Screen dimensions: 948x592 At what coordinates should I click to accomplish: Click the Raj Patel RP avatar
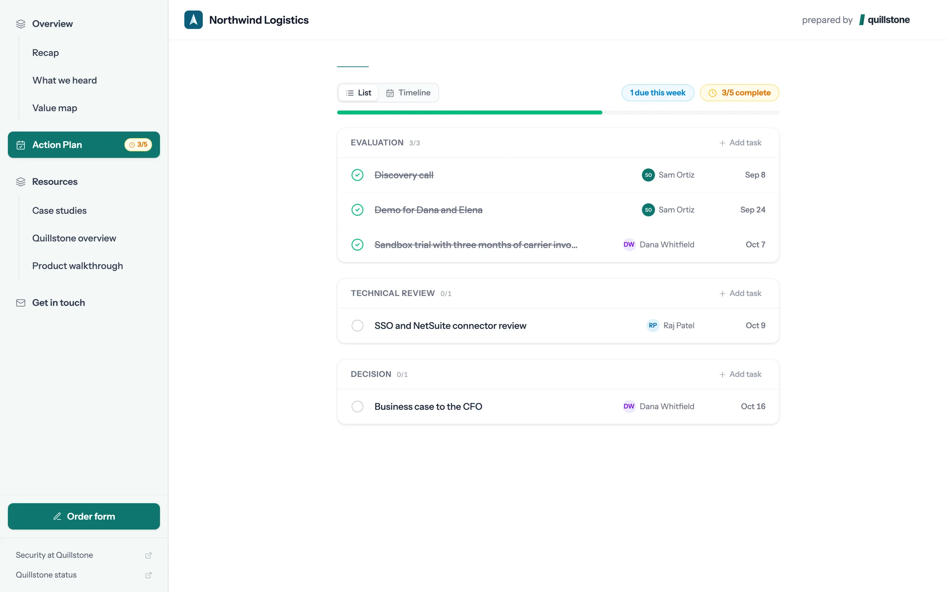[653, 326]
